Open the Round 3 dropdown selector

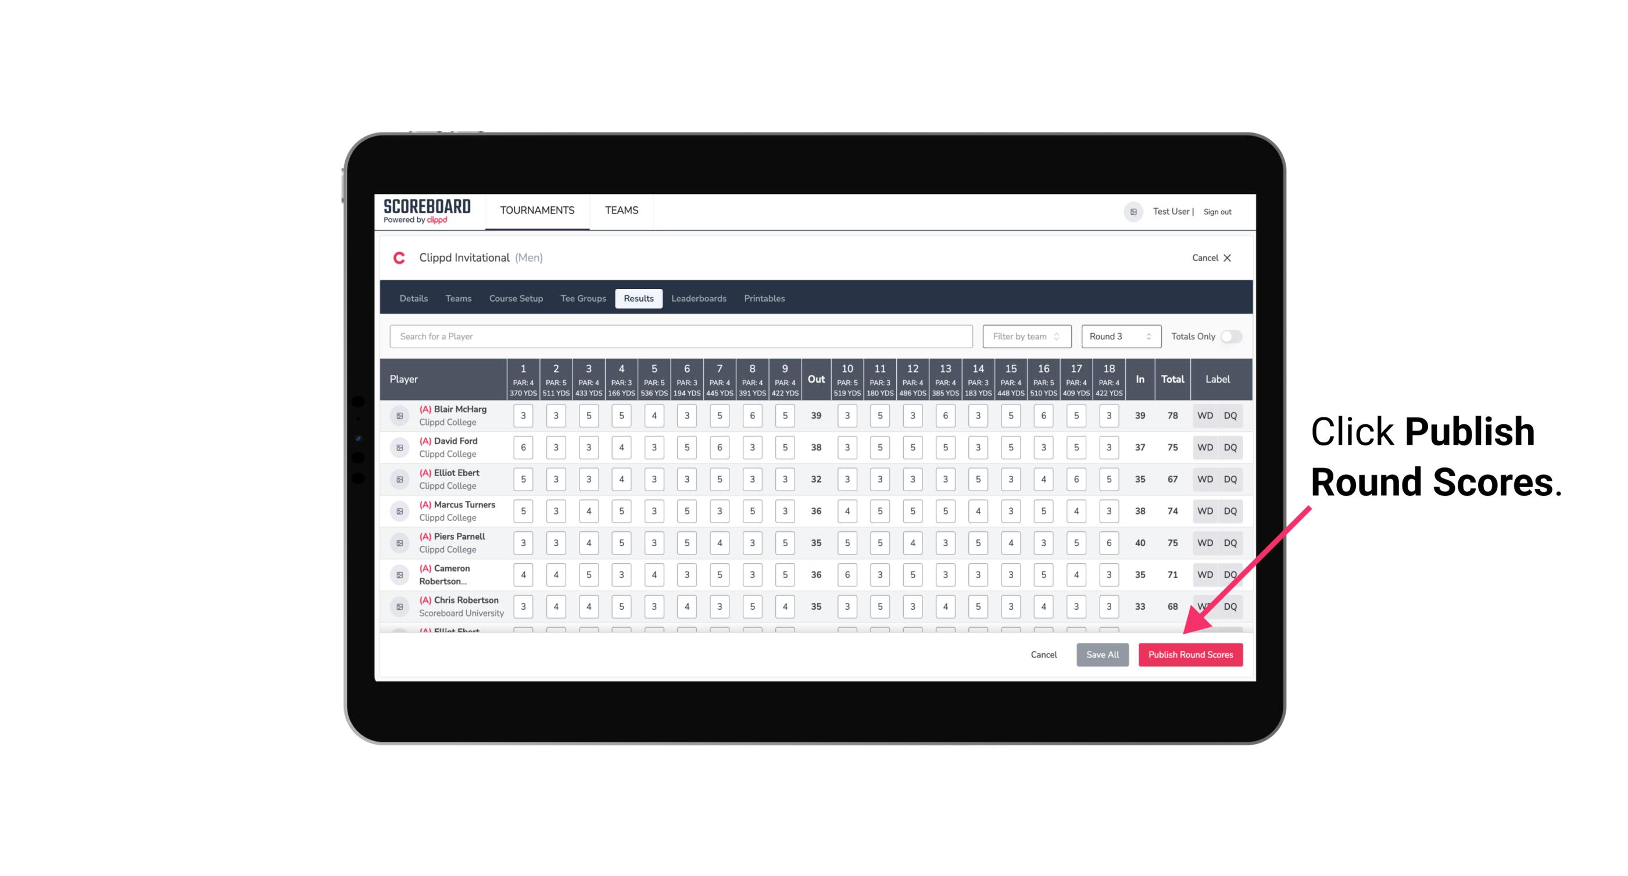(x=1118, y=335)
